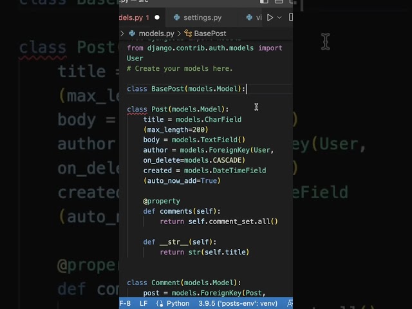The height and width of the screenshot is (309, 412).
Task: Click '(auto_now_add=True)' code
Action: [182, 181]
